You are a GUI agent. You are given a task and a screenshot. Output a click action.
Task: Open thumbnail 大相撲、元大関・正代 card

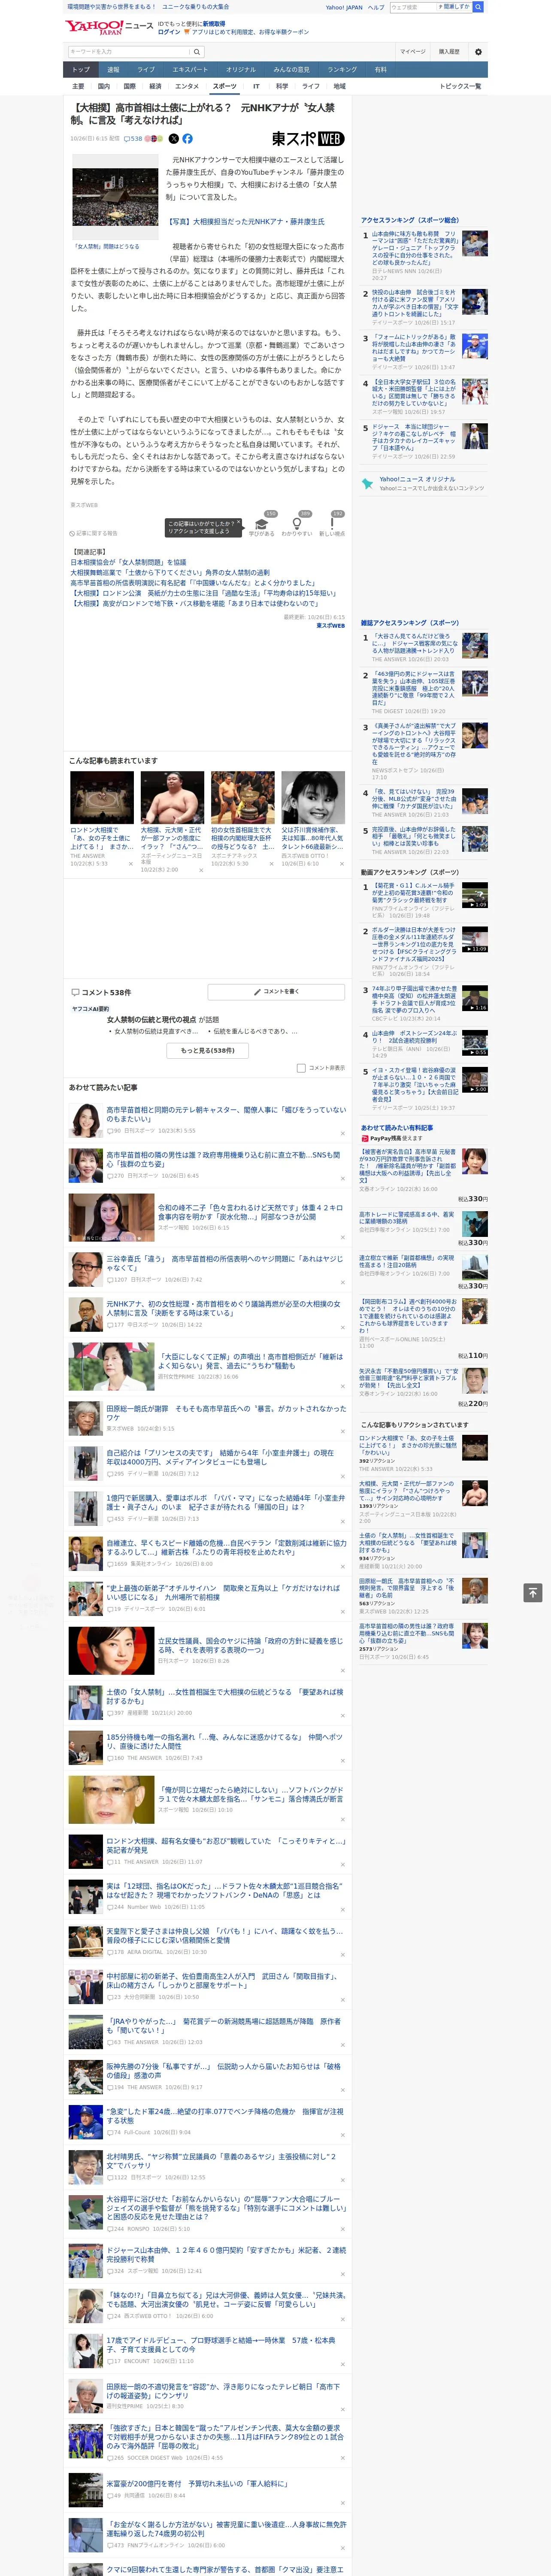coord(172,797)
